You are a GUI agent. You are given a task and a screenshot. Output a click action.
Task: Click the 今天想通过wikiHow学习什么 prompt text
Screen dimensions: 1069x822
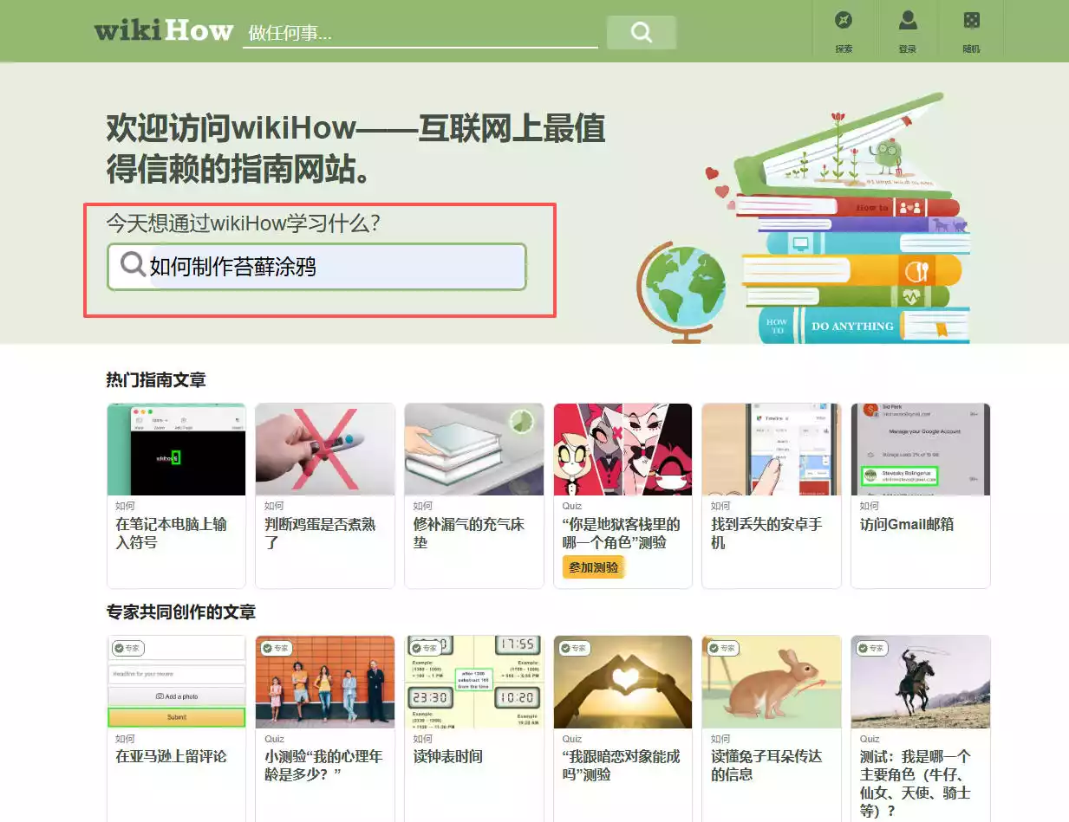[244, 223]
